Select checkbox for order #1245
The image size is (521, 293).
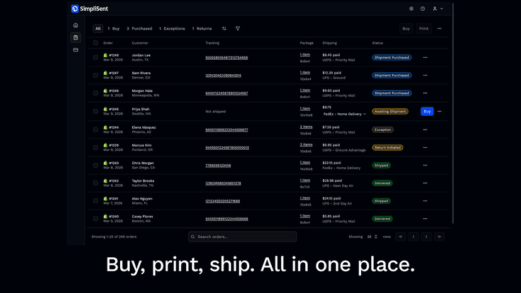pos(96,111)
